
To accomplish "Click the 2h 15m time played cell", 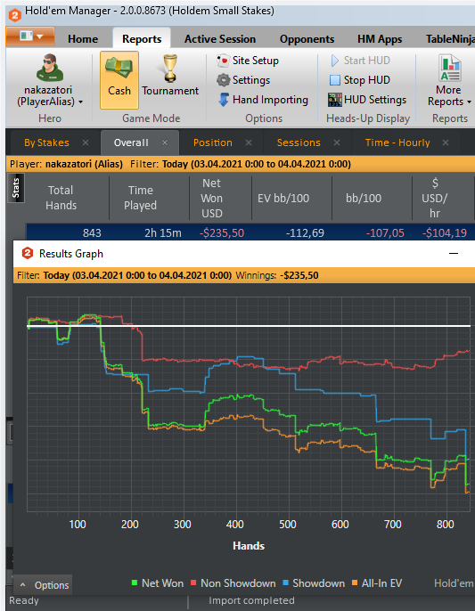I will [x=163, y=232].
